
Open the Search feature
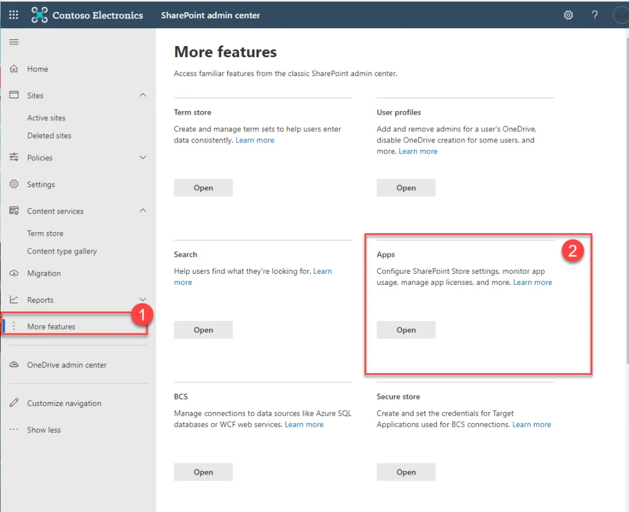click(x=203, y=330)
